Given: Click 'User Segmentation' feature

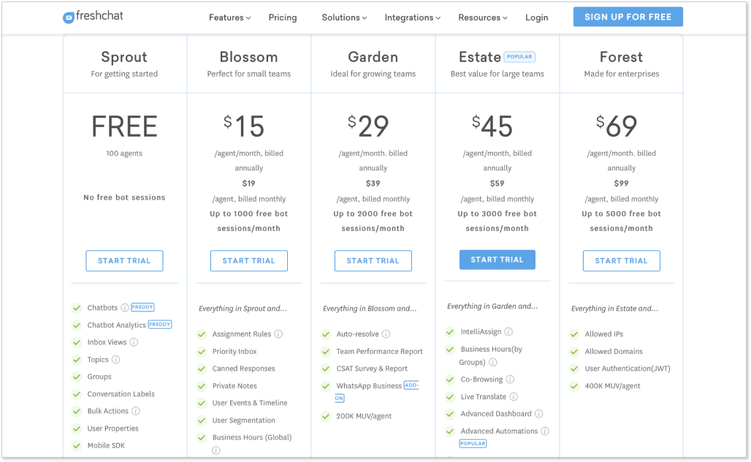Looking at the screenshot, I should tap(243, 420).
